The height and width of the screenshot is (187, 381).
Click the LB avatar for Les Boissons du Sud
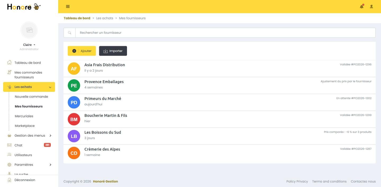pyautogui.click(x=74, y=136)
